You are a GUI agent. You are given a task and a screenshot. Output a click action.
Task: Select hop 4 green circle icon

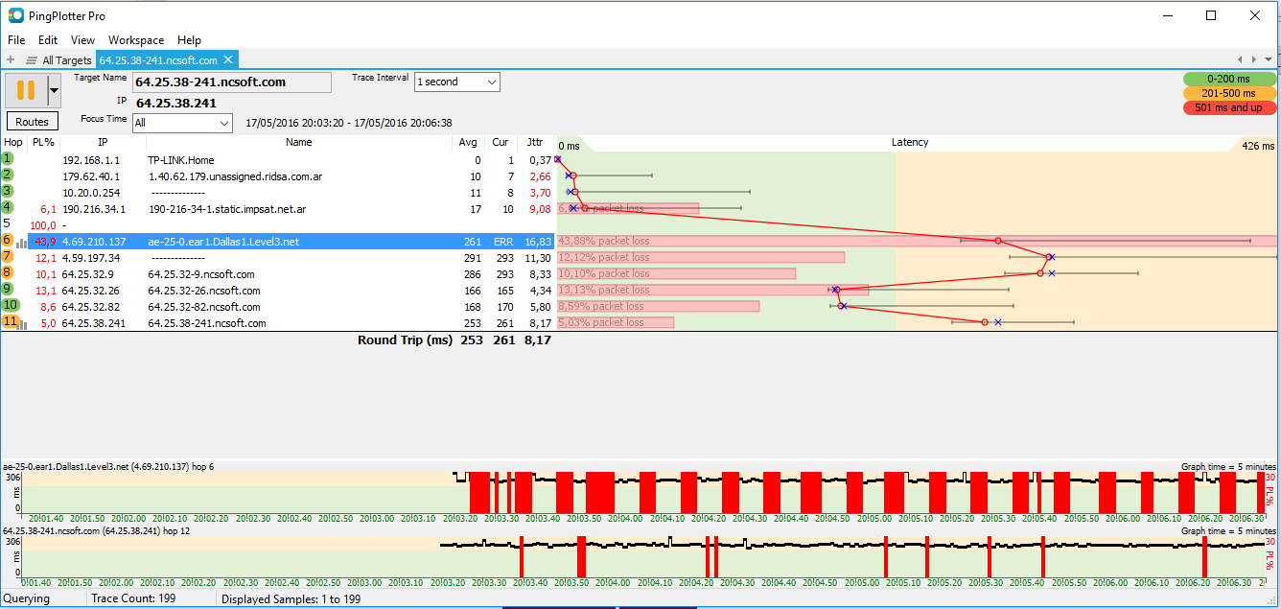[x=8, y=208]
